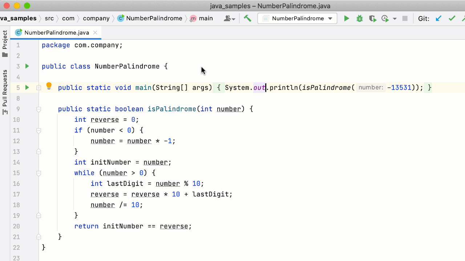465x261 pixels.
Task: Open the Project tool window tab
Action: [x=5, y=44]
